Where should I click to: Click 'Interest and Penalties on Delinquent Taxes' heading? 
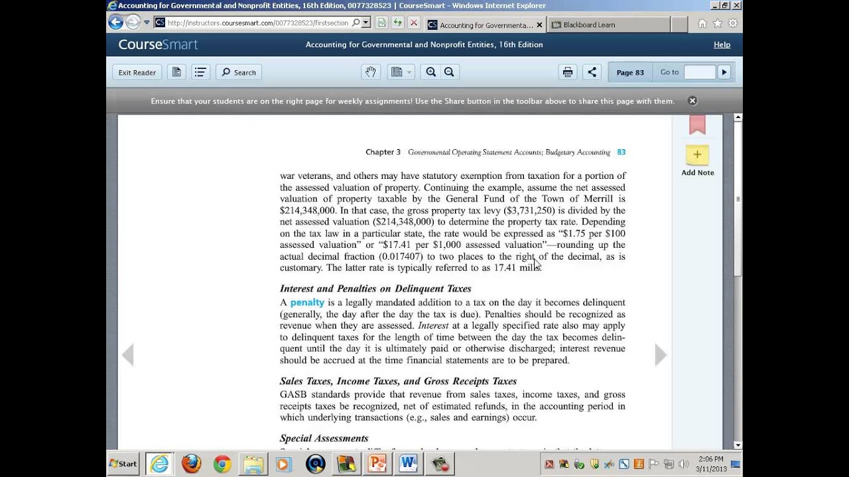coord(375,289)
